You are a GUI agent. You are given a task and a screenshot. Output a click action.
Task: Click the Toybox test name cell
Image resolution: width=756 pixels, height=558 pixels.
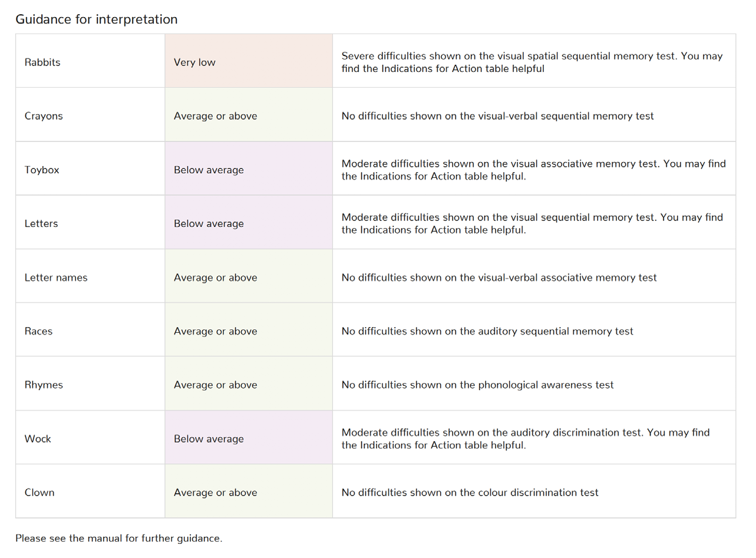(x=90, y=169)
